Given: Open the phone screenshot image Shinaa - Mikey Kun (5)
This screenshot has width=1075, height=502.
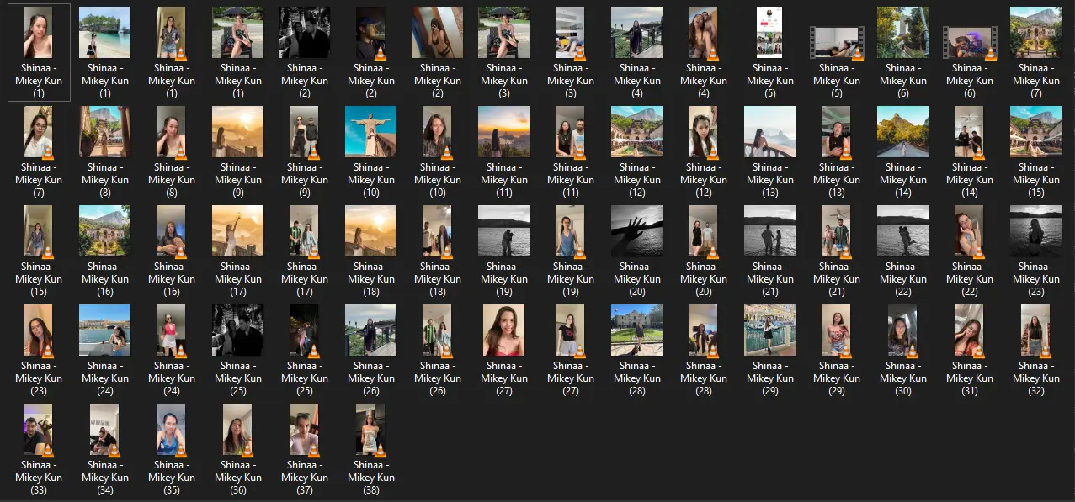Looking at the screenshot, I should [x=770, y=33].
